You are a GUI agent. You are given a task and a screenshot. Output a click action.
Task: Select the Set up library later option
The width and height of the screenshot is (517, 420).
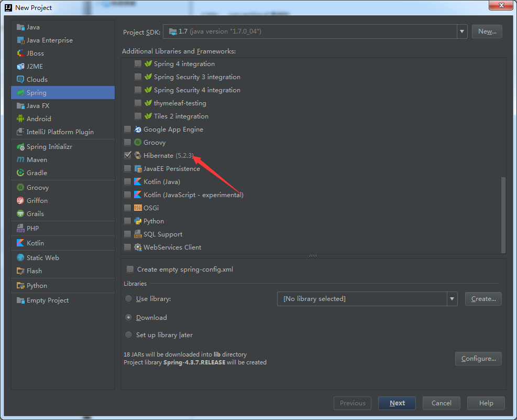(x=129, y=335)
